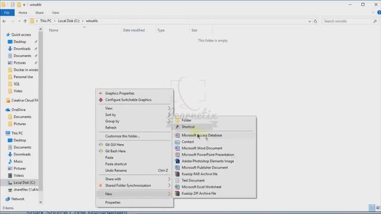
Task: Collapse the ribbon using the top-right chevron
Action: point(373,12)
